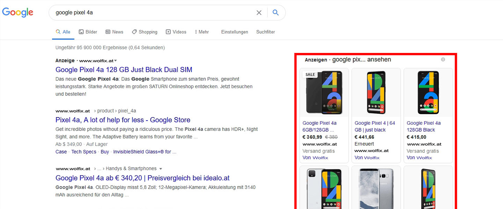Click the info icon on the Anzeigen panel
Screen dimensions: 503x209
point(443,60)
